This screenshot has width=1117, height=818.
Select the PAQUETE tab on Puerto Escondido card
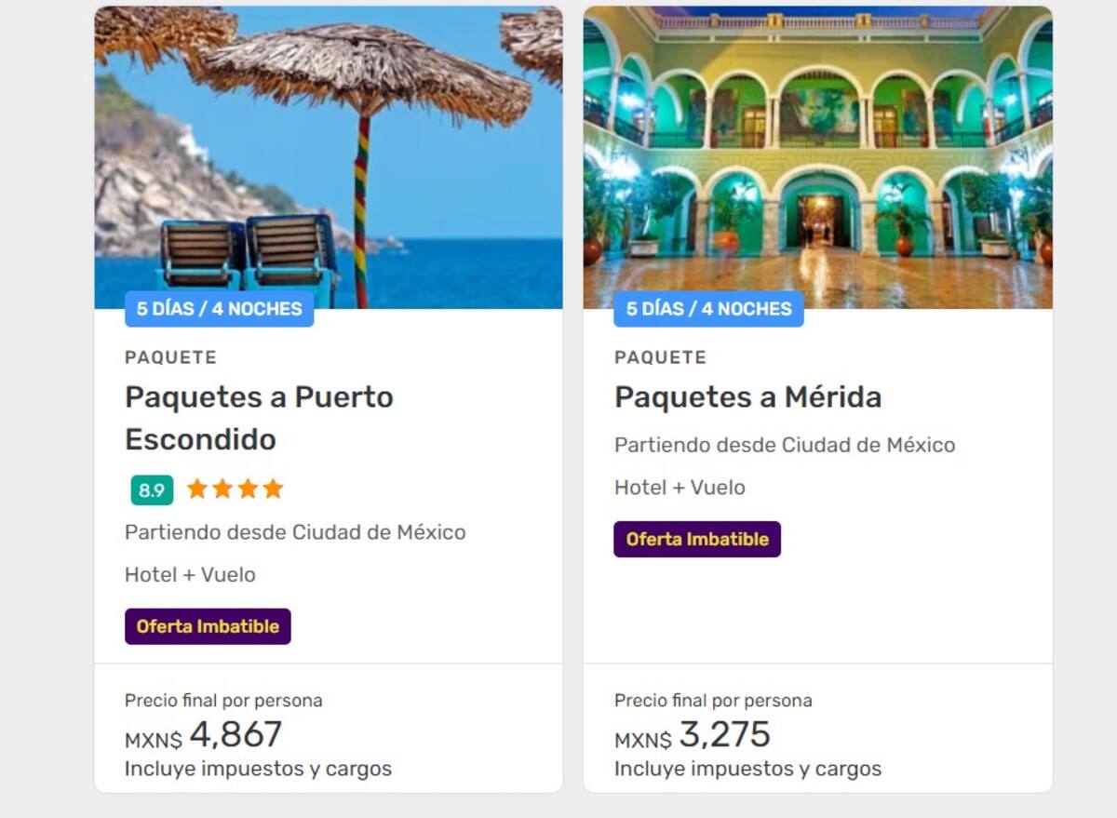coord(169,357)
